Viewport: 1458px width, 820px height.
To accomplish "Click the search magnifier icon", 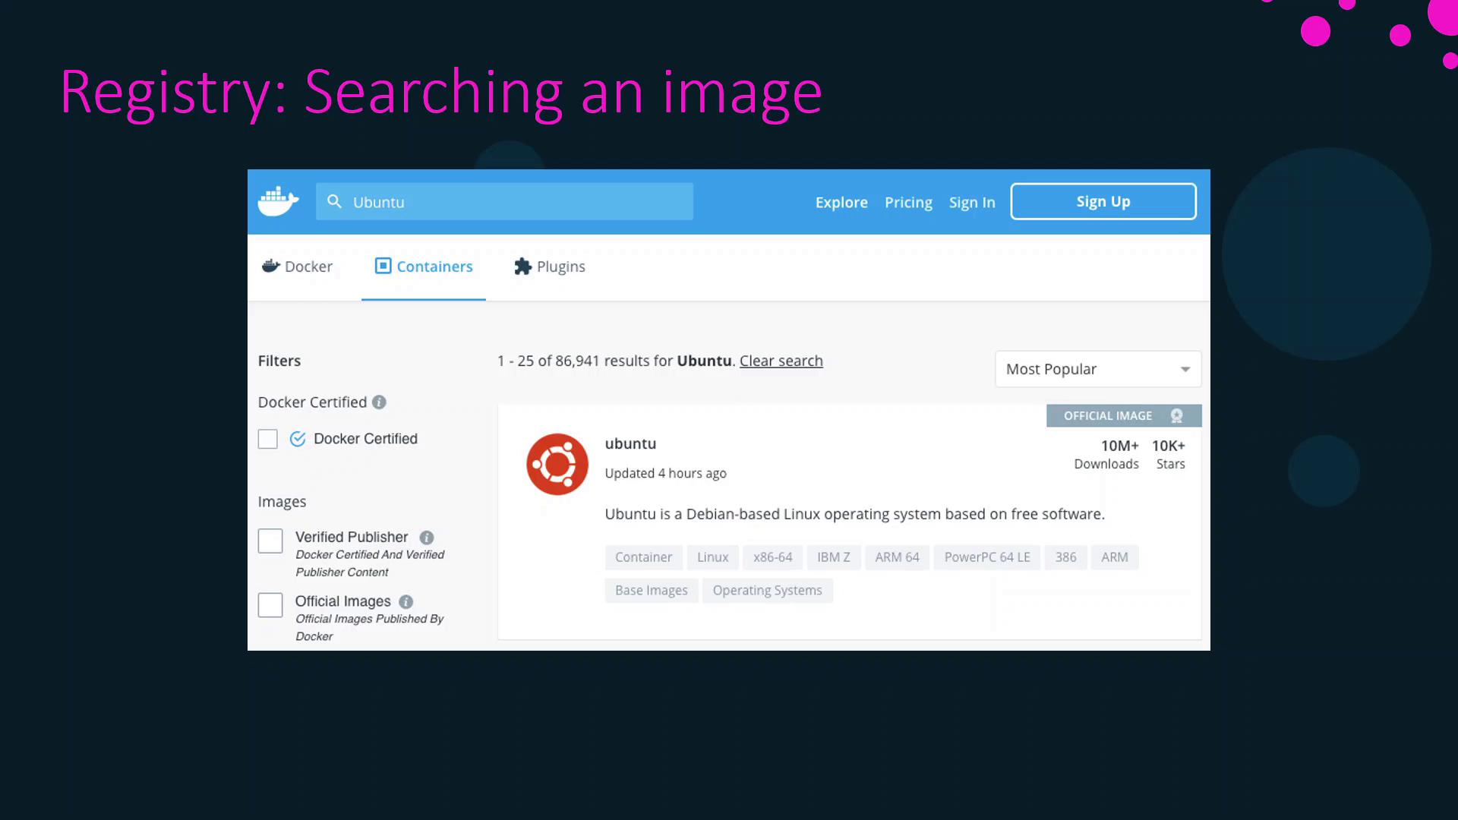I will [334, 201].
